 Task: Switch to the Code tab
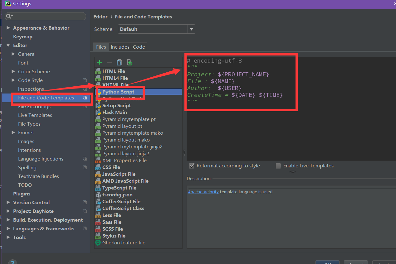(139, 47)
